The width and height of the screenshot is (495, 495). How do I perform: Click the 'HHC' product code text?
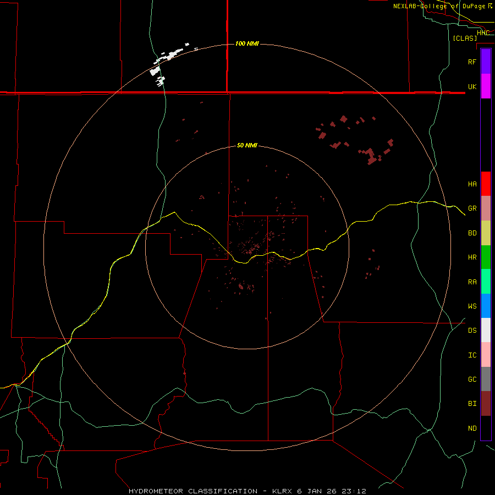click(483, 32)
